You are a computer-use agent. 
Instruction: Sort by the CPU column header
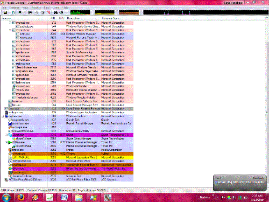click(61, 18)
